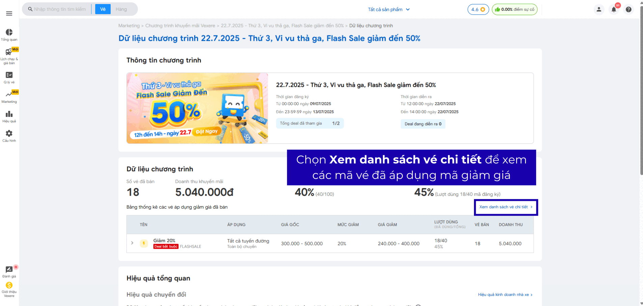Open Hiệu quả kinh doanh nhà xe link
Viewport: 643px width, 306px height.
pyautogui.click(x=505, y=295)
